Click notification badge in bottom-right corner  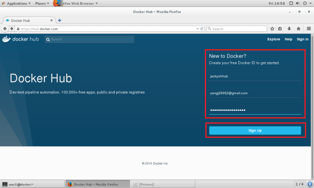click(310, 184)
